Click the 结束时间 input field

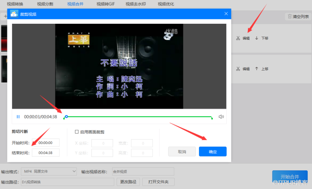45,153
